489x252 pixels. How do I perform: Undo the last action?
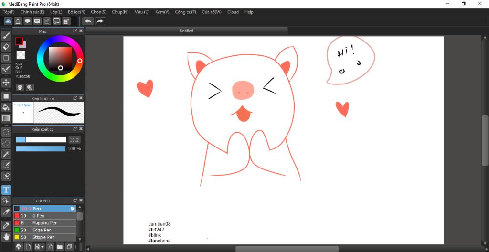pos(88,21)
